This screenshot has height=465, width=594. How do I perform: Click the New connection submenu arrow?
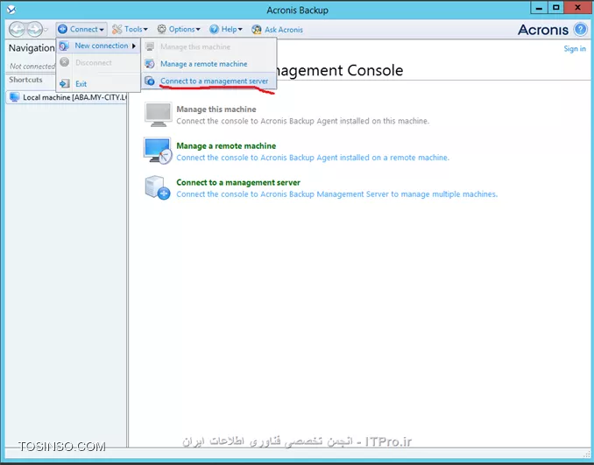pyautogui.click(x=134, y=46)
